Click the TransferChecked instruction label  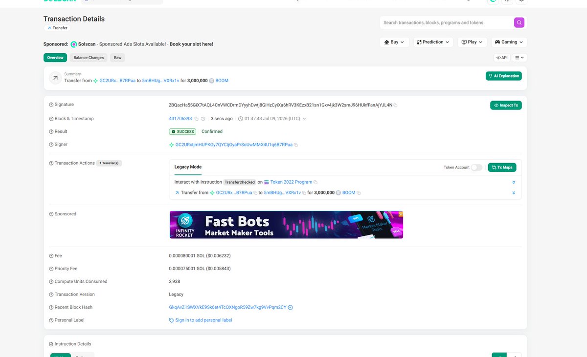[240, 182]
